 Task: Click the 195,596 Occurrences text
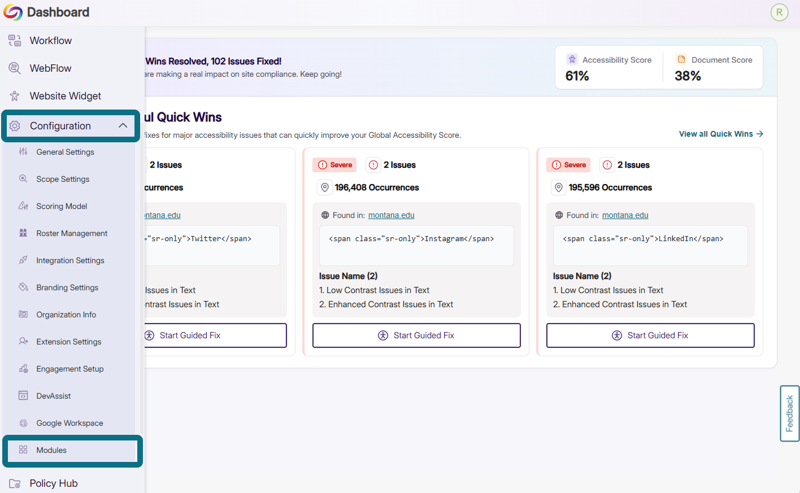[x=610, y=187]
